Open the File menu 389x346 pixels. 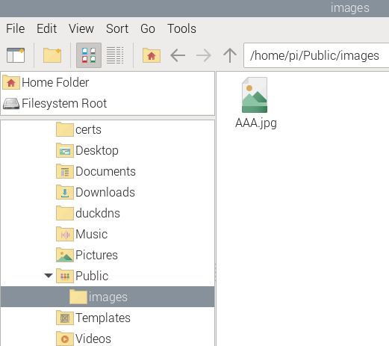pos(16,28)
